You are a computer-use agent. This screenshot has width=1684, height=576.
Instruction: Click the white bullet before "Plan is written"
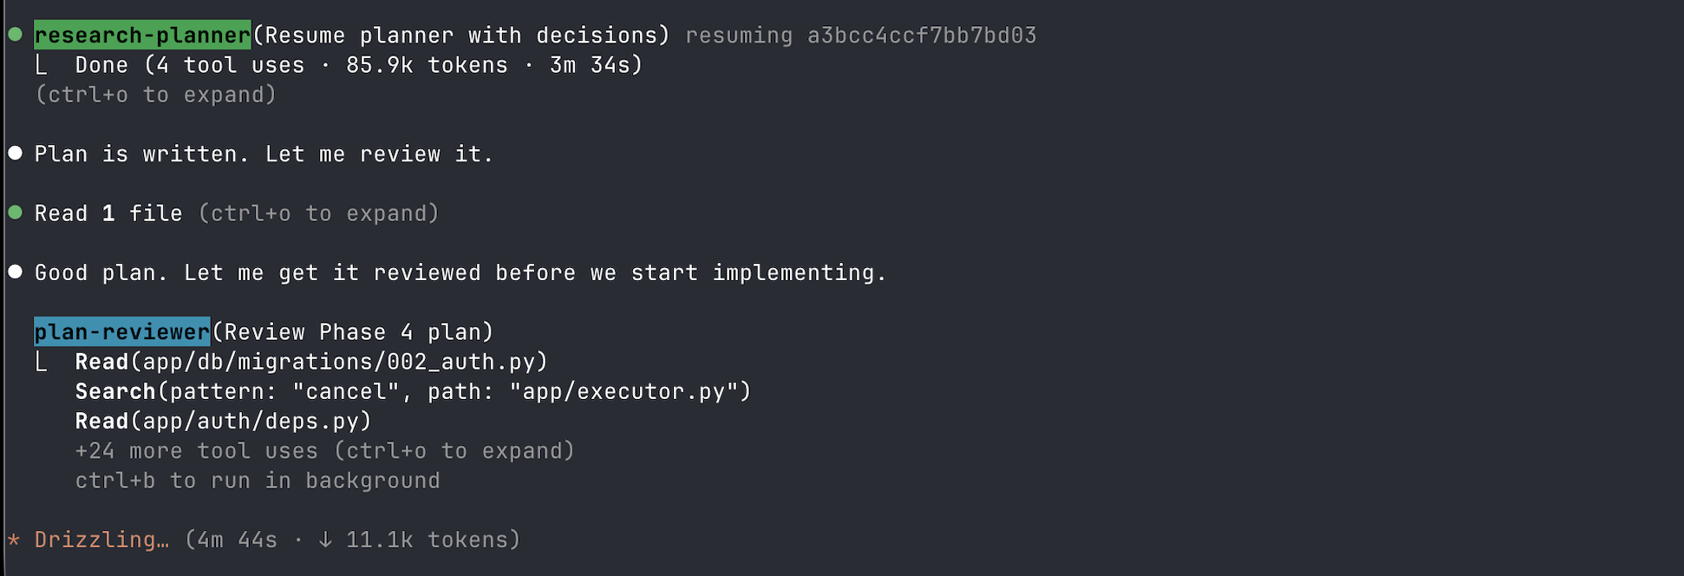(x=15, y=154)
